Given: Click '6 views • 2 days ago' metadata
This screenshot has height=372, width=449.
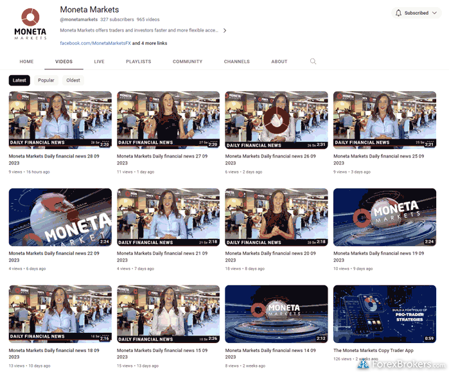Looking at the screenshot, I should [x=243, y=172].
